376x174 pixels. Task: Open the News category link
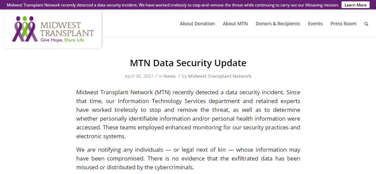(170, 76)
